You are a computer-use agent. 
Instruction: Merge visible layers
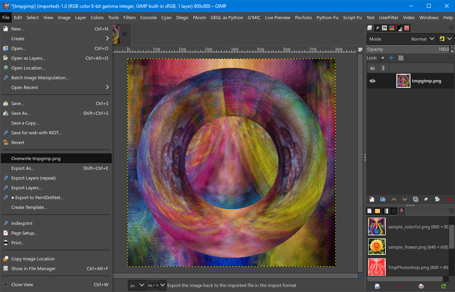pyautogui.click(x=437, y=199)
